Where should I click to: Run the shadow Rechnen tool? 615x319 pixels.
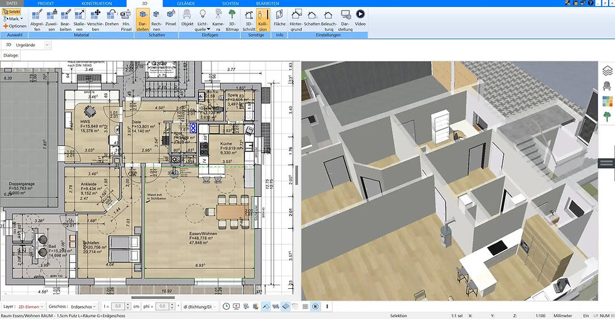click(x=156, y=21)
